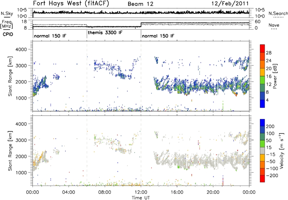Click the yellow 16-20 dB Power color segment

point(262,72)
